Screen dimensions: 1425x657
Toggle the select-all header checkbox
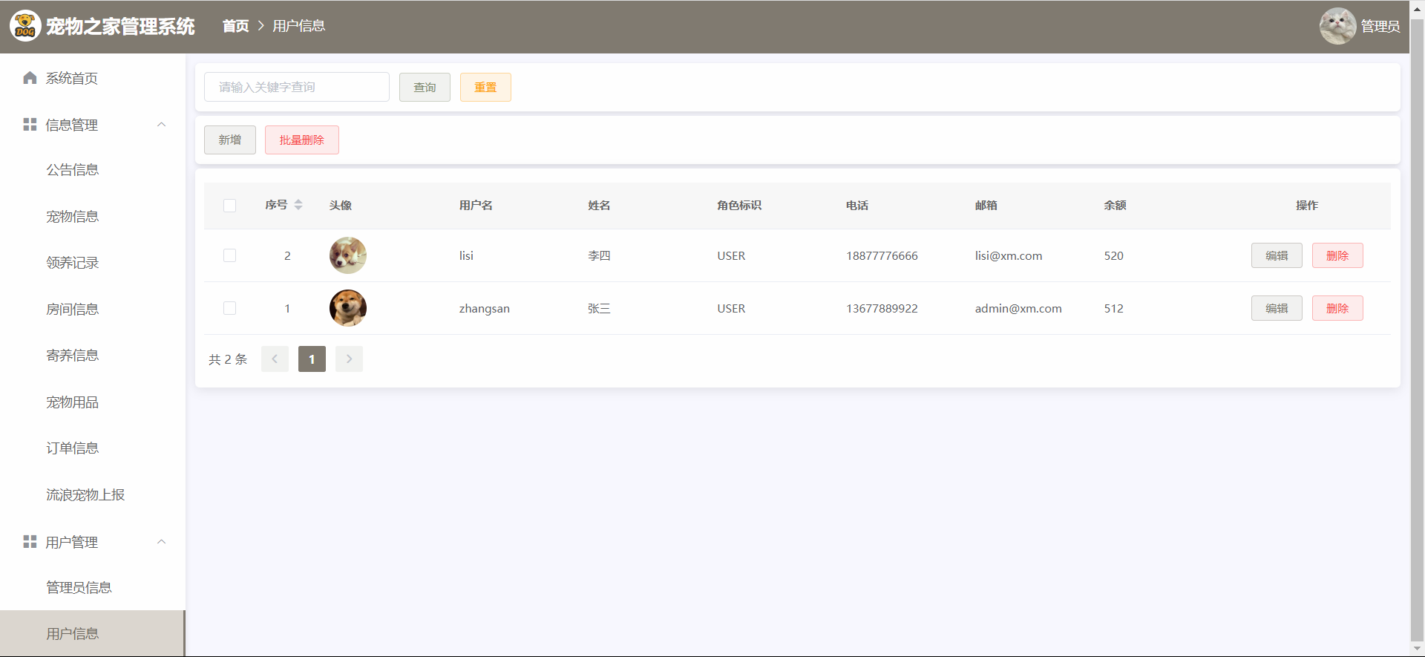(x=230, y=206)
